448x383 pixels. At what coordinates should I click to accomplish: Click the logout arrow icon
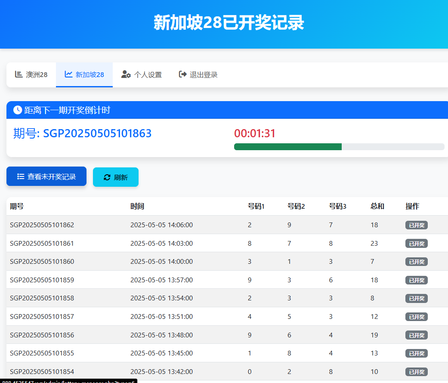(182, 74)
